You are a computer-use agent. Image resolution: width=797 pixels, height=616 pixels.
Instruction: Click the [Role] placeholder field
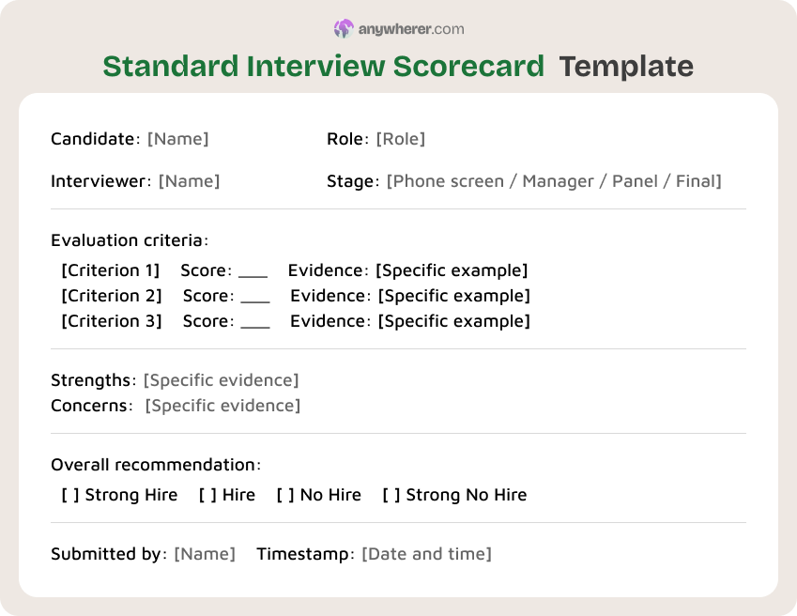tap(401, 139)
